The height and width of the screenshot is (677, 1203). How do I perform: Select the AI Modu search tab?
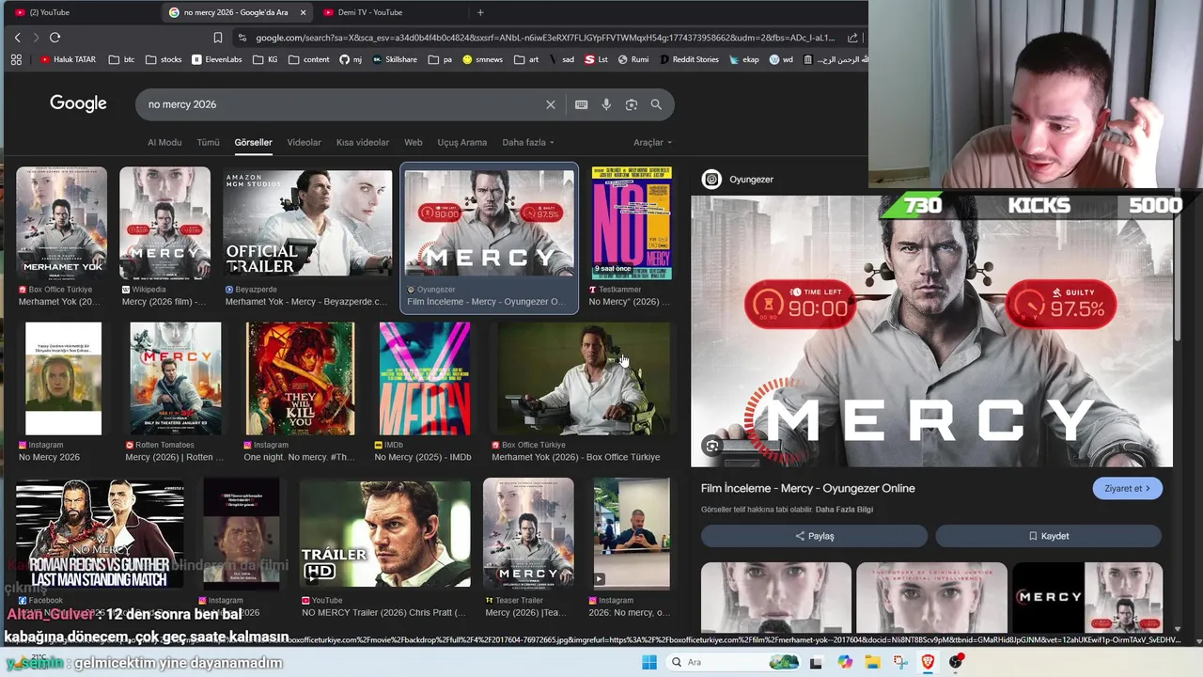pos(164,142)
